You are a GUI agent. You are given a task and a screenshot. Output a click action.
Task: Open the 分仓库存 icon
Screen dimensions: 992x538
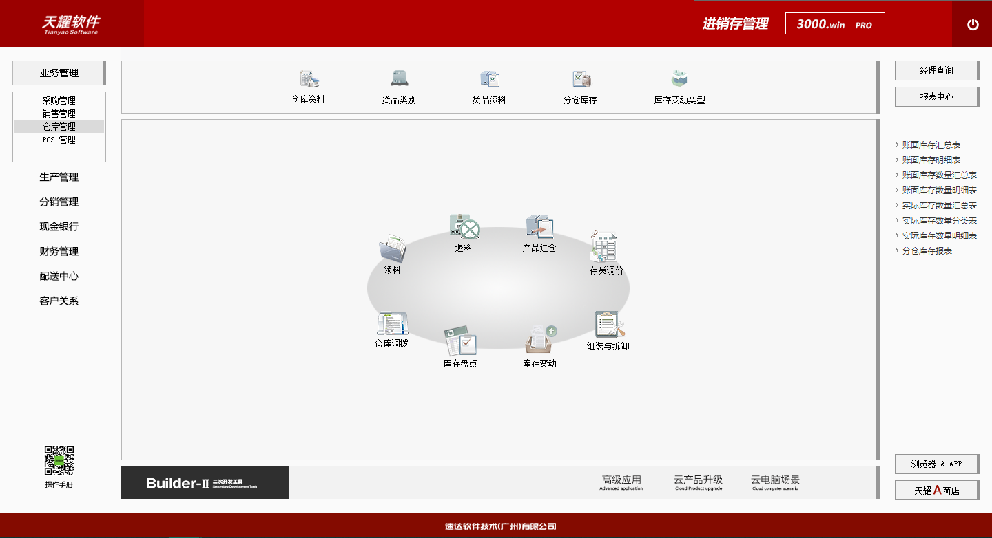click(x=581, y=79)
